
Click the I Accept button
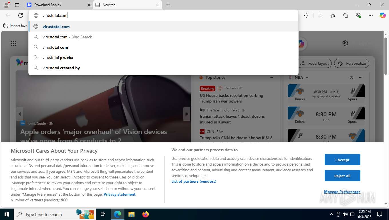(x=342, y=160)
